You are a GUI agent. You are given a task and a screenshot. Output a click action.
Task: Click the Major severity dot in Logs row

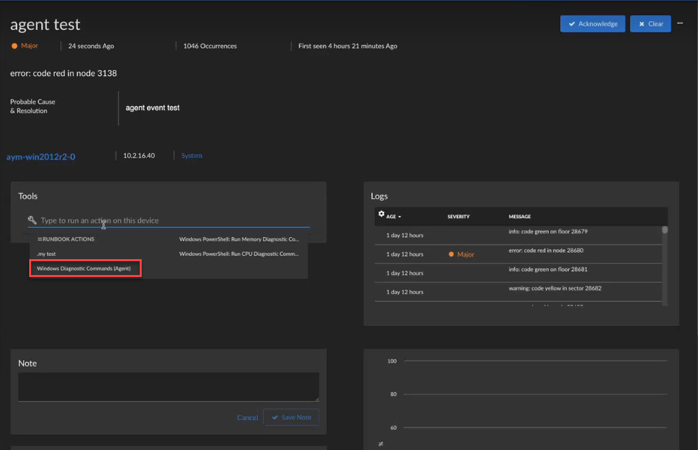point(451,254)
